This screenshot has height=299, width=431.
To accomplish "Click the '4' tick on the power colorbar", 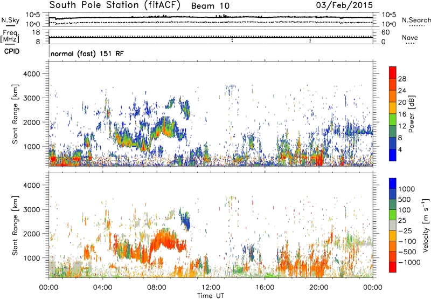I will click(400, 149).
